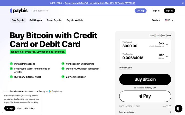This screenshot has height=115, width=185.
Task: Switch to the Swap Crypto tab
Action: pos(54,20)
